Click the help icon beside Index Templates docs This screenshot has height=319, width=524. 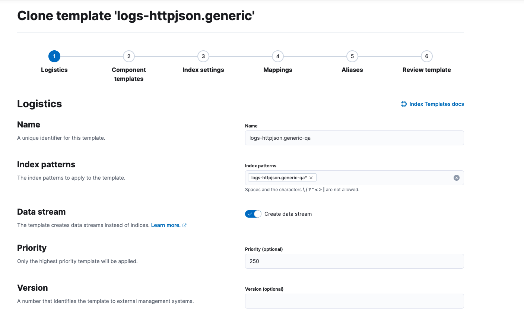click(x=404, y=104)
